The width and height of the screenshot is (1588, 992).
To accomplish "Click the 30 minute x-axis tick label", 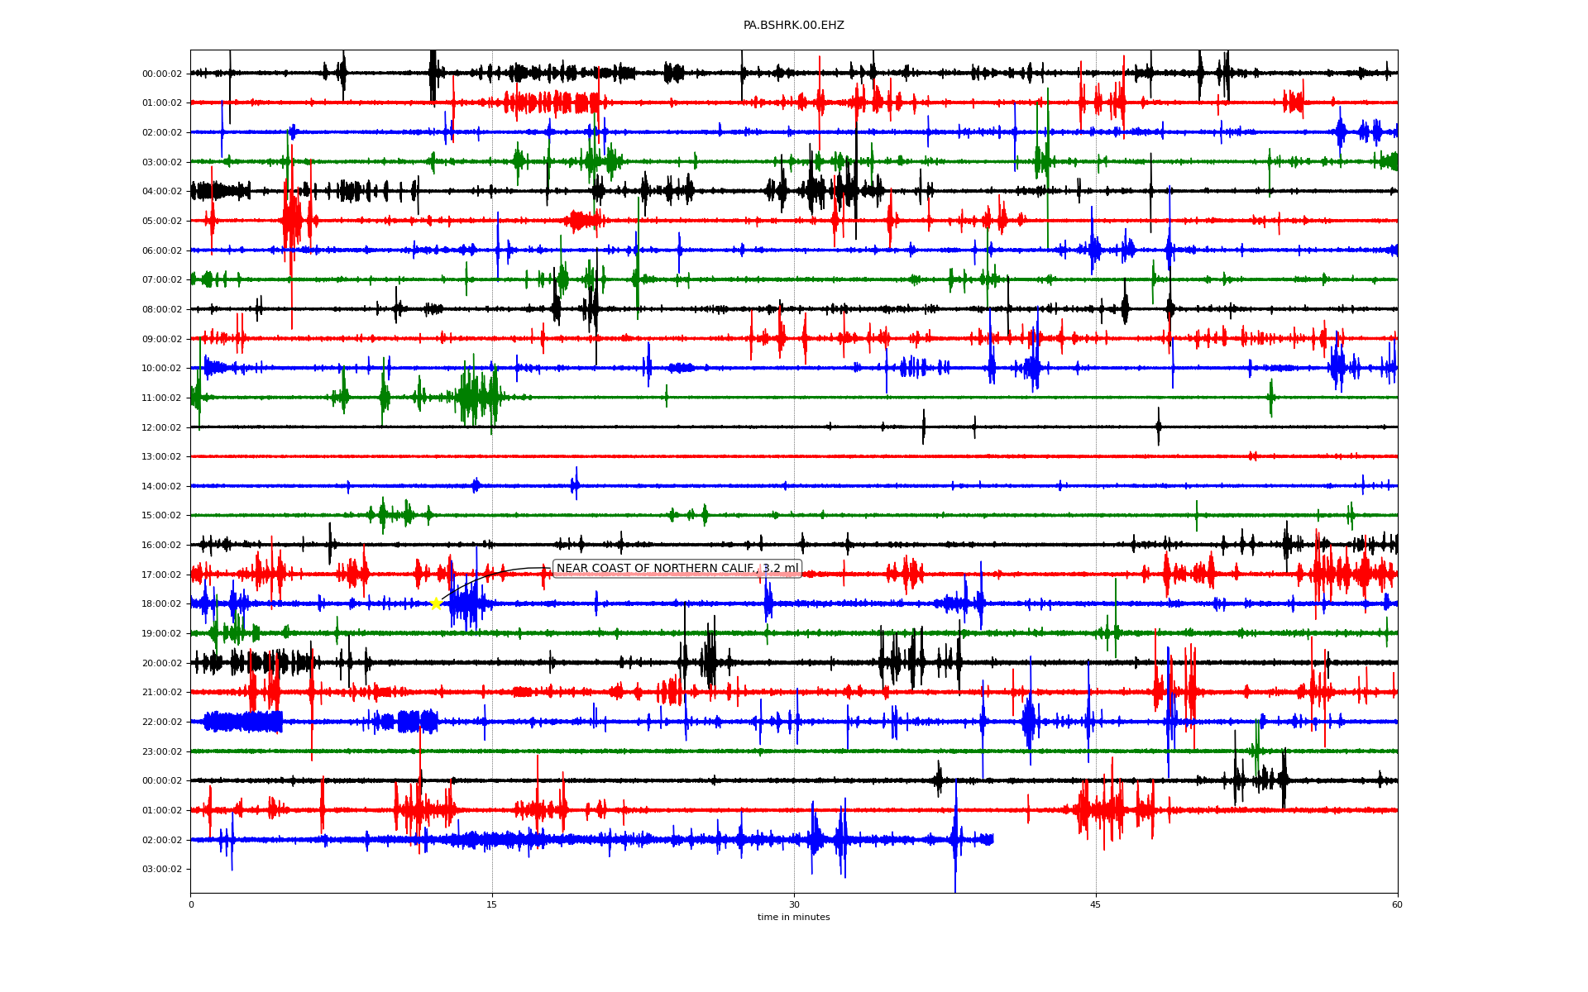I will tap(794, 905).
